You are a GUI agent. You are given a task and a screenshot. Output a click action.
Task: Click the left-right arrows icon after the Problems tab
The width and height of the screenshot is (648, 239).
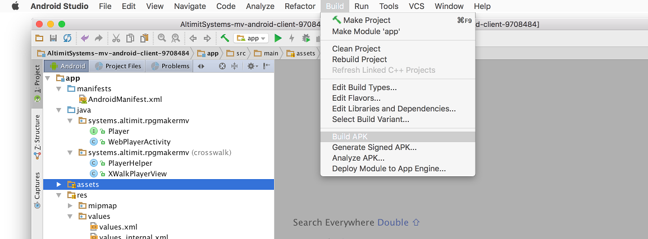pos(201,66)
